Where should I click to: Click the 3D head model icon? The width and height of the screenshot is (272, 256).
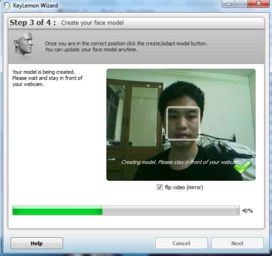[24, 44]
